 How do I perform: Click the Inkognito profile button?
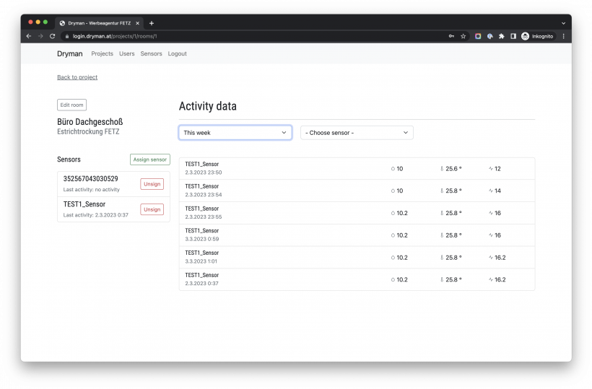pos(537,36)
